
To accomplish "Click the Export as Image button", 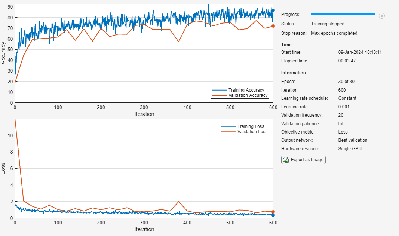I will [303, 160].
